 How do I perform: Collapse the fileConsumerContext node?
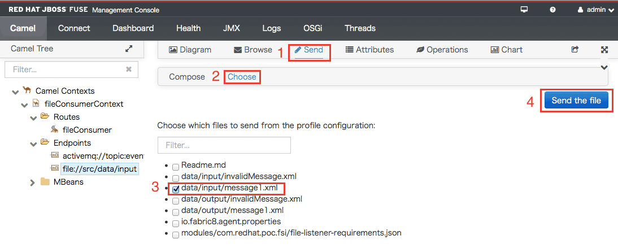(24, 105)
